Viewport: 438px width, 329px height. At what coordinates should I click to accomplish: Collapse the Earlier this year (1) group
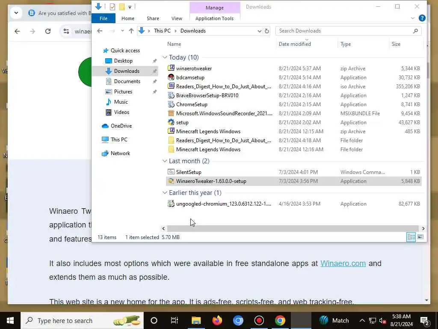165,193
